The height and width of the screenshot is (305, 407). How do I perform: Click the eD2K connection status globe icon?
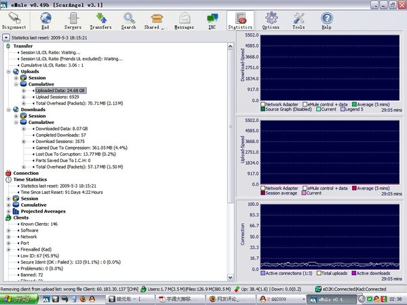[x=318, y=289]
